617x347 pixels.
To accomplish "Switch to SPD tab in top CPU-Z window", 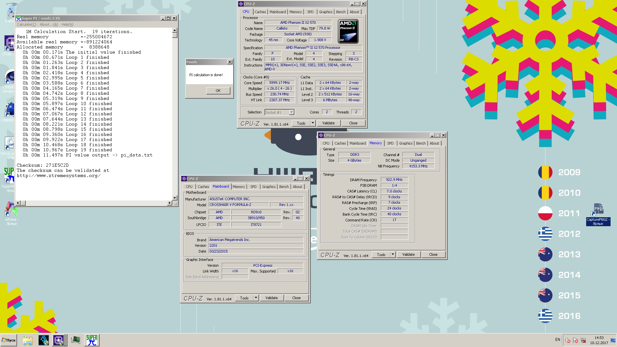I will [310, 12].
